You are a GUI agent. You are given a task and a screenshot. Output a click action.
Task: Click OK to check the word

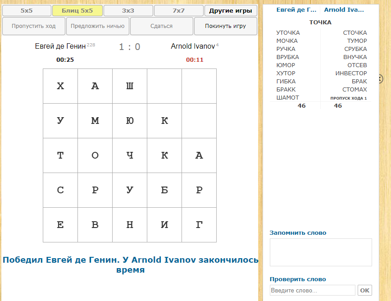click(364, 290)
